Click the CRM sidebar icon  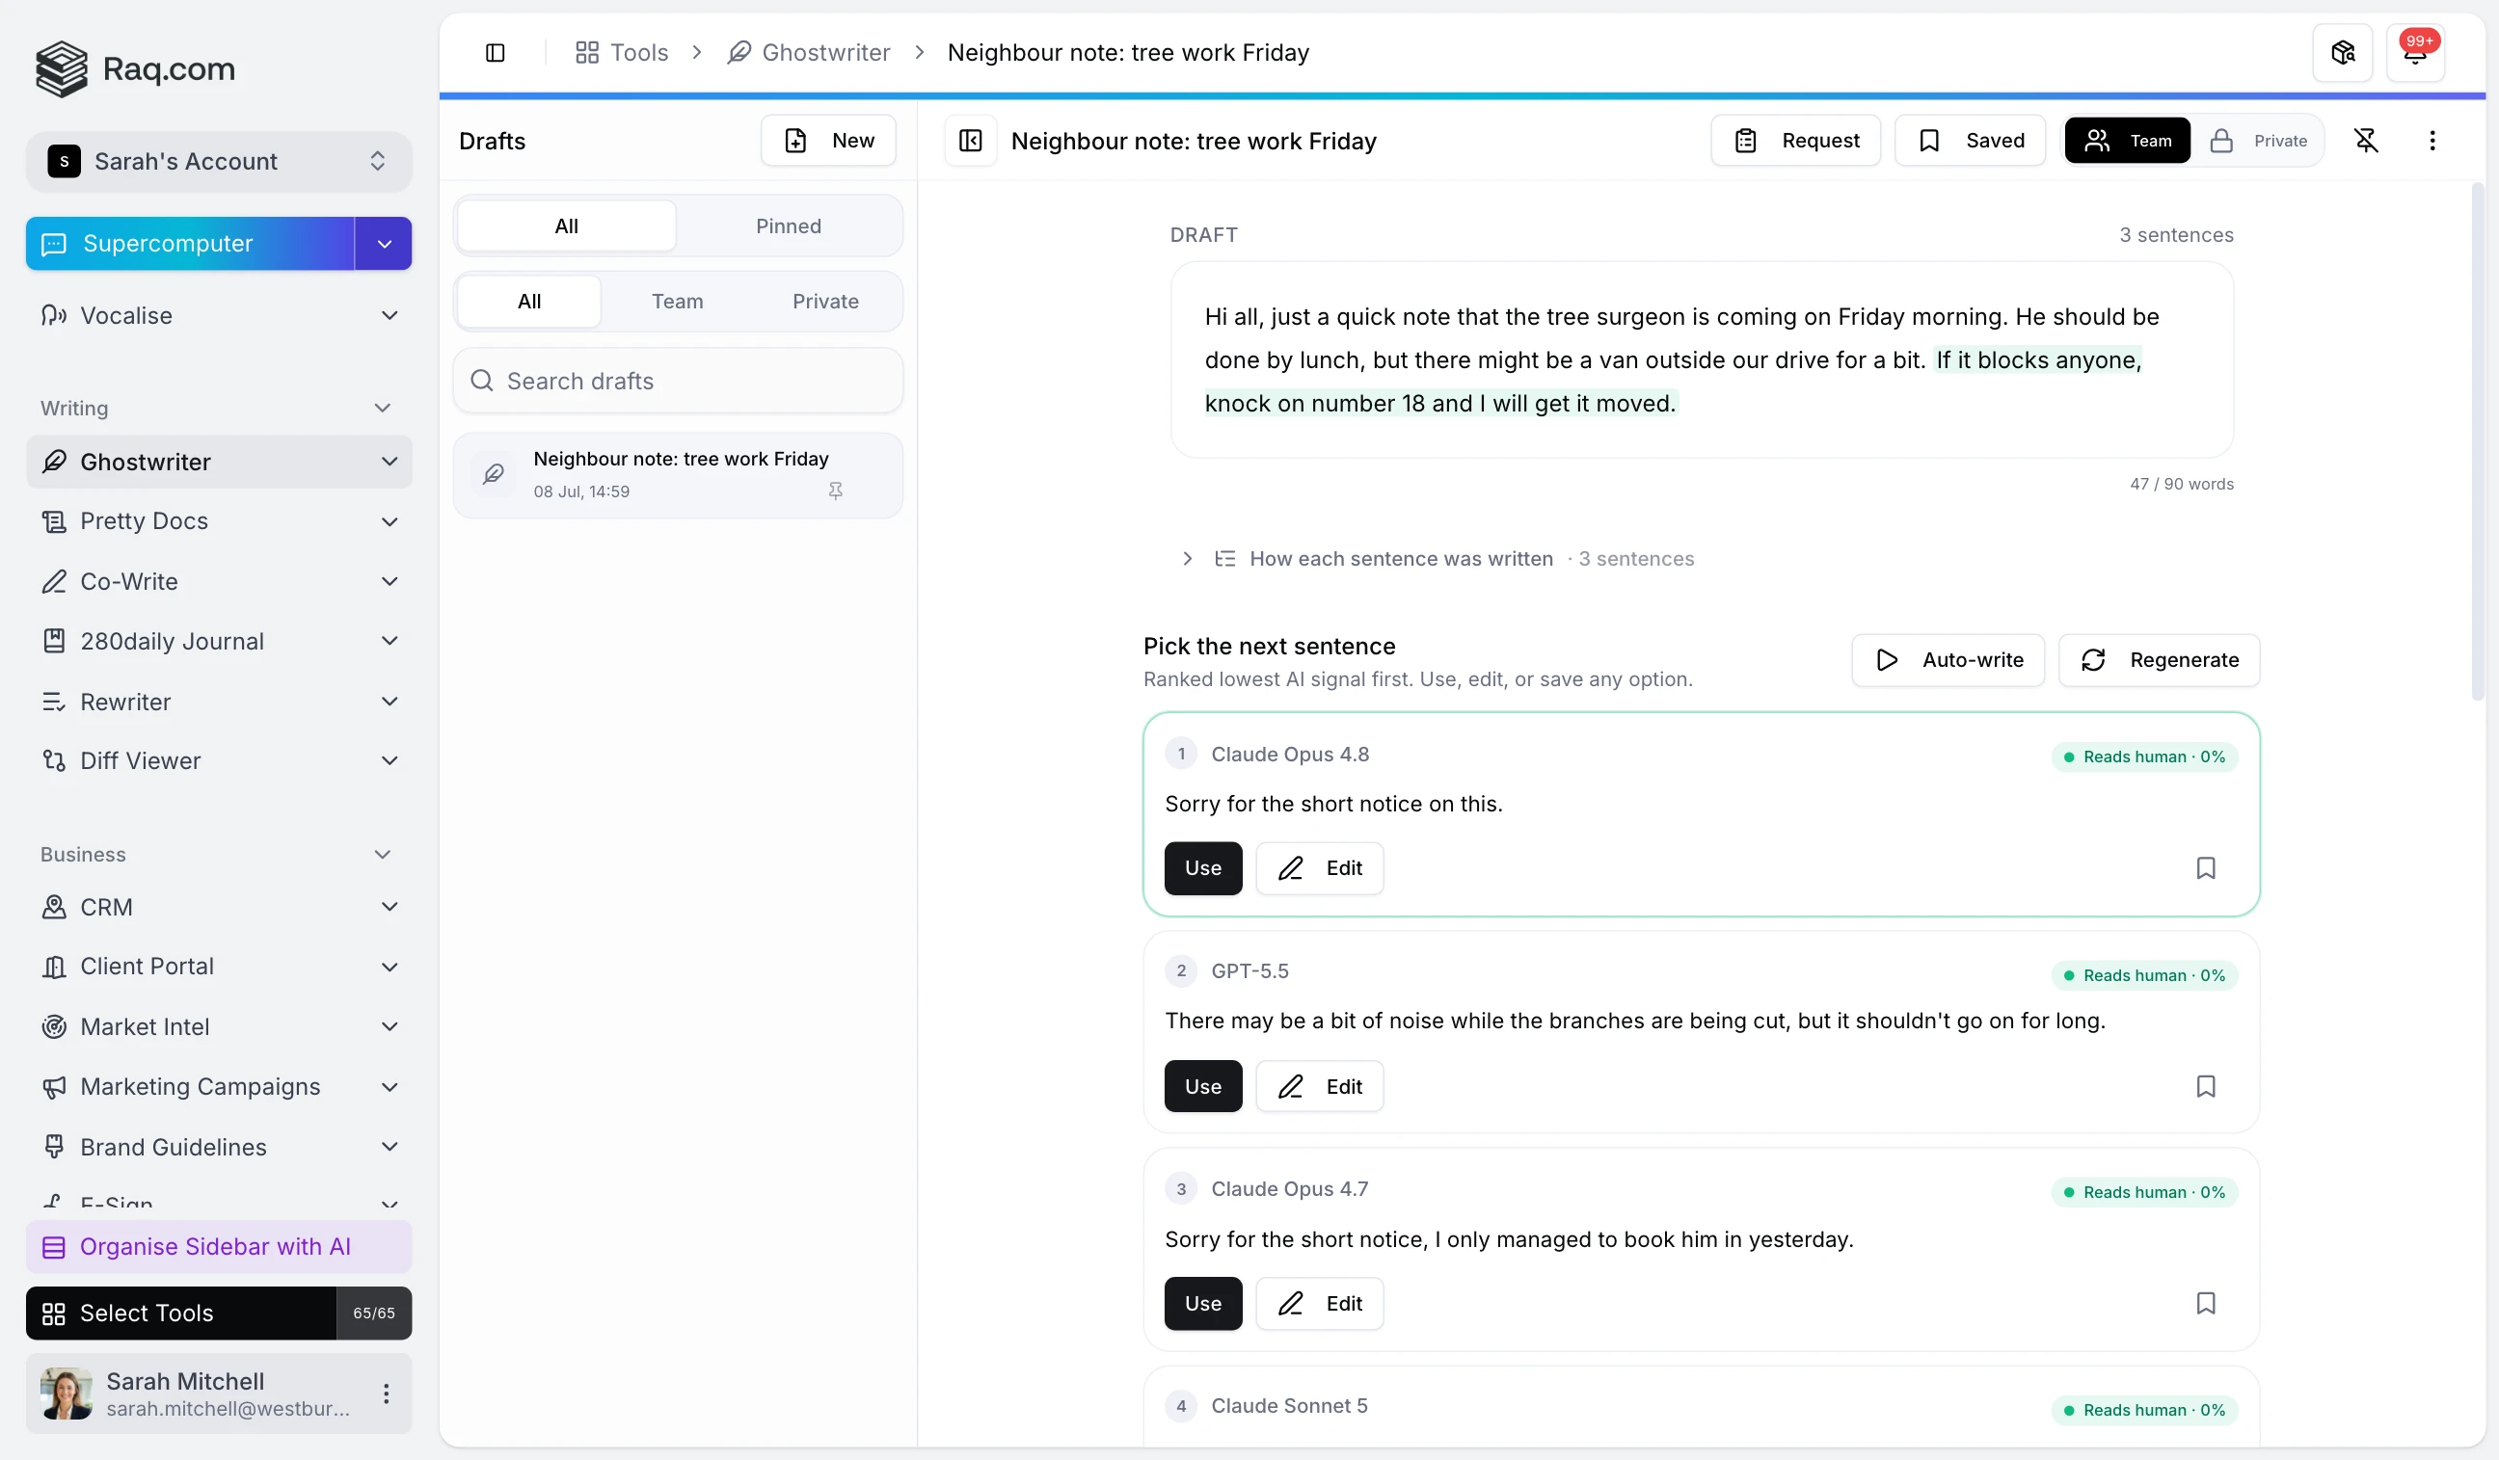[x=55, y=907]
